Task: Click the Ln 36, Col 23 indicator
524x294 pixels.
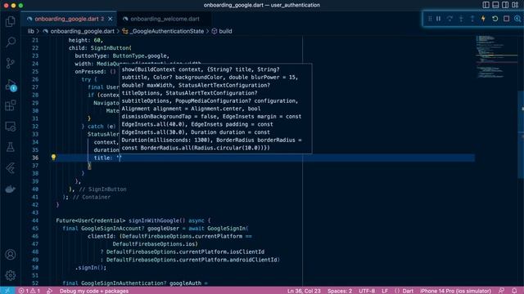Action: (x=304, y=291)
